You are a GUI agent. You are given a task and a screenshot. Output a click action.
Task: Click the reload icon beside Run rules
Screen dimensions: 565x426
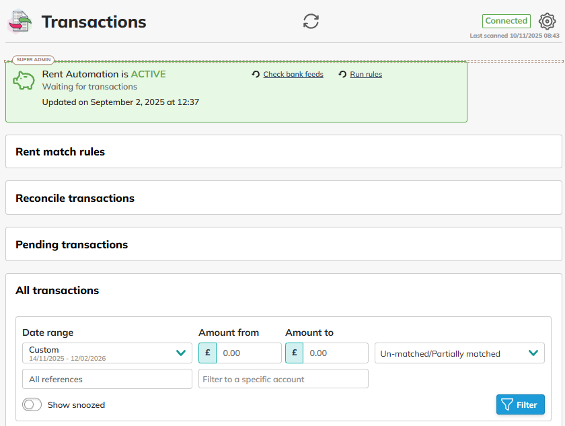point(342,75)
